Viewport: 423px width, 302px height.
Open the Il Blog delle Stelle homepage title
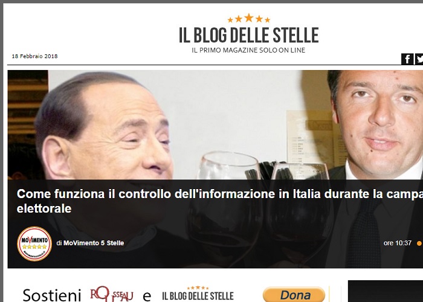tap(249, 35)
